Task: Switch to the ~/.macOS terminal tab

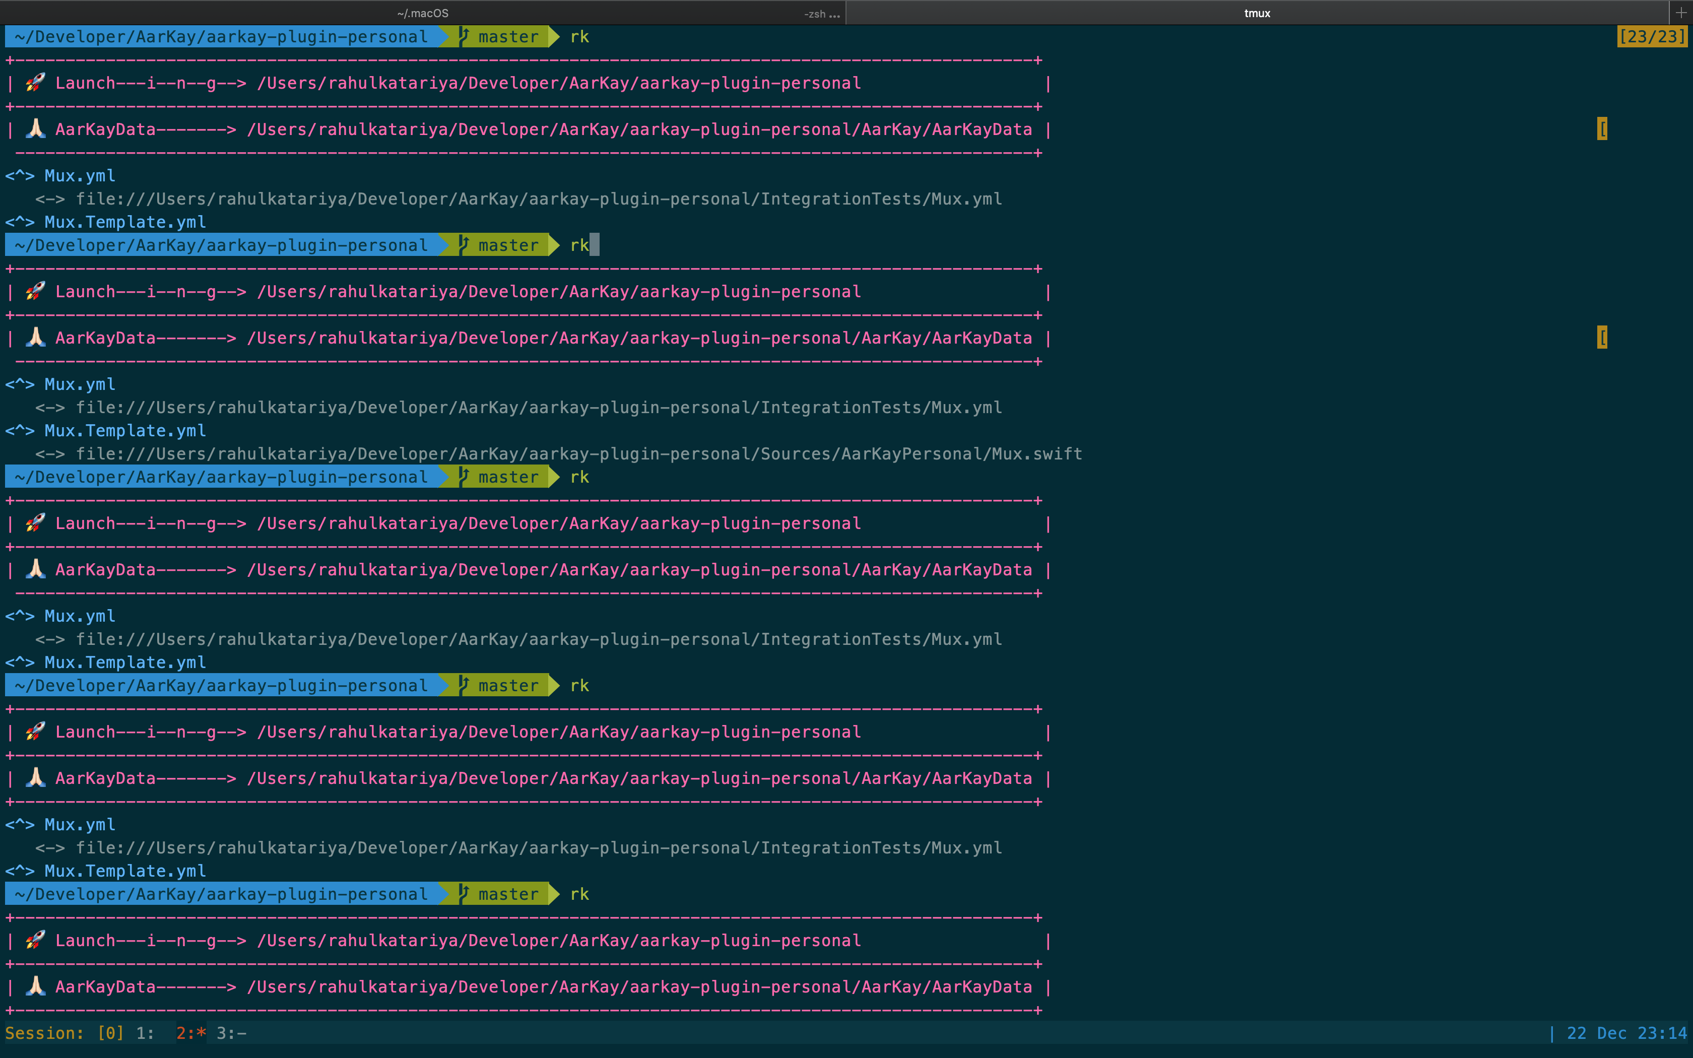Action: tap(423, 13)
